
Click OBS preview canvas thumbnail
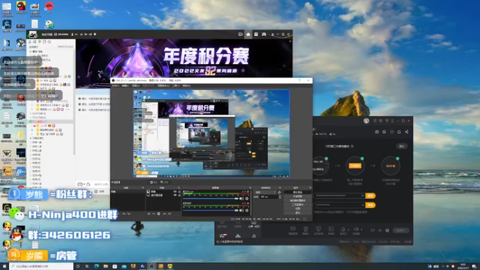(x=211, y=133)
